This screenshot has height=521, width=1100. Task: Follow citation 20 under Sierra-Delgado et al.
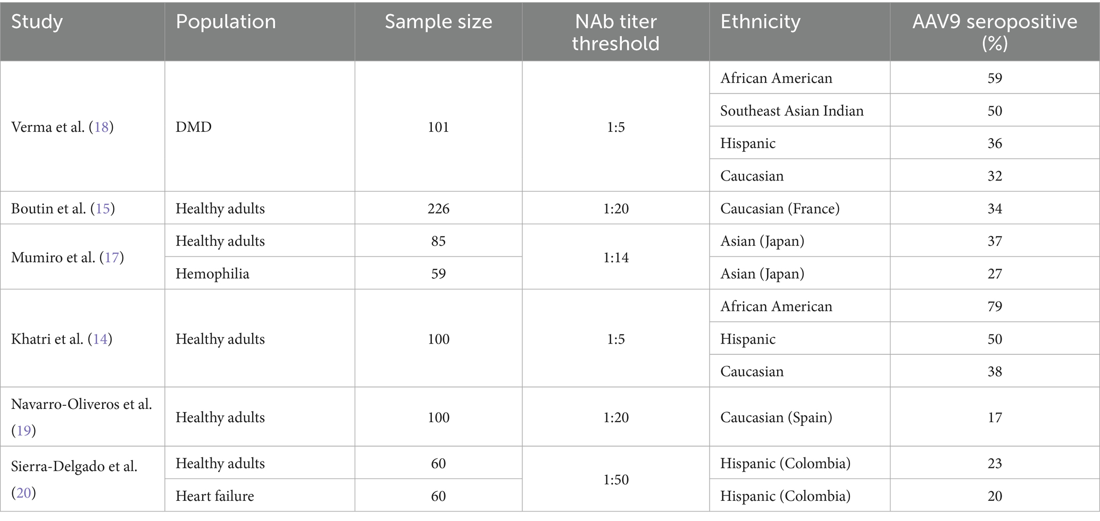click(23, 492)
